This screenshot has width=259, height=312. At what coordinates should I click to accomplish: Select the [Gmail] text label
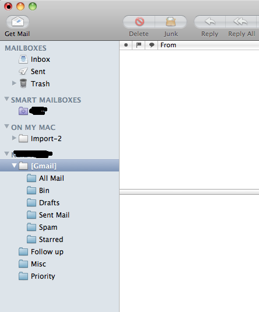(44, 166)
